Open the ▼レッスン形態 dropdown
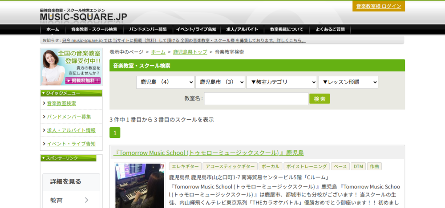The width and height of the screenshot is (445, 208). point(348,82)
